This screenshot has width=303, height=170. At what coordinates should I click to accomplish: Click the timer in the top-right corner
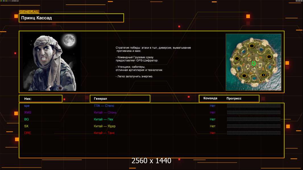[x=299, y=1]
